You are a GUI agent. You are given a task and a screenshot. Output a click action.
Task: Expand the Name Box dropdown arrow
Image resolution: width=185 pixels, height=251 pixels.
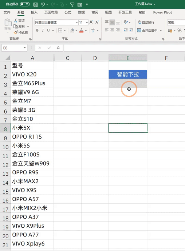click(x=25, y=48)
